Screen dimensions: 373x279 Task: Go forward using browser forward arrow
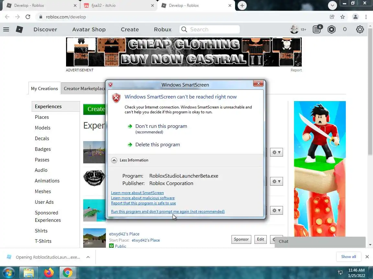point(17,17)
